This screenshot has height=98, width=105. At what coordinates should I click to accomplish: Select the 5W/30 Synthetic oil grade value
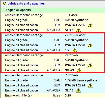[x=76, y=40]
